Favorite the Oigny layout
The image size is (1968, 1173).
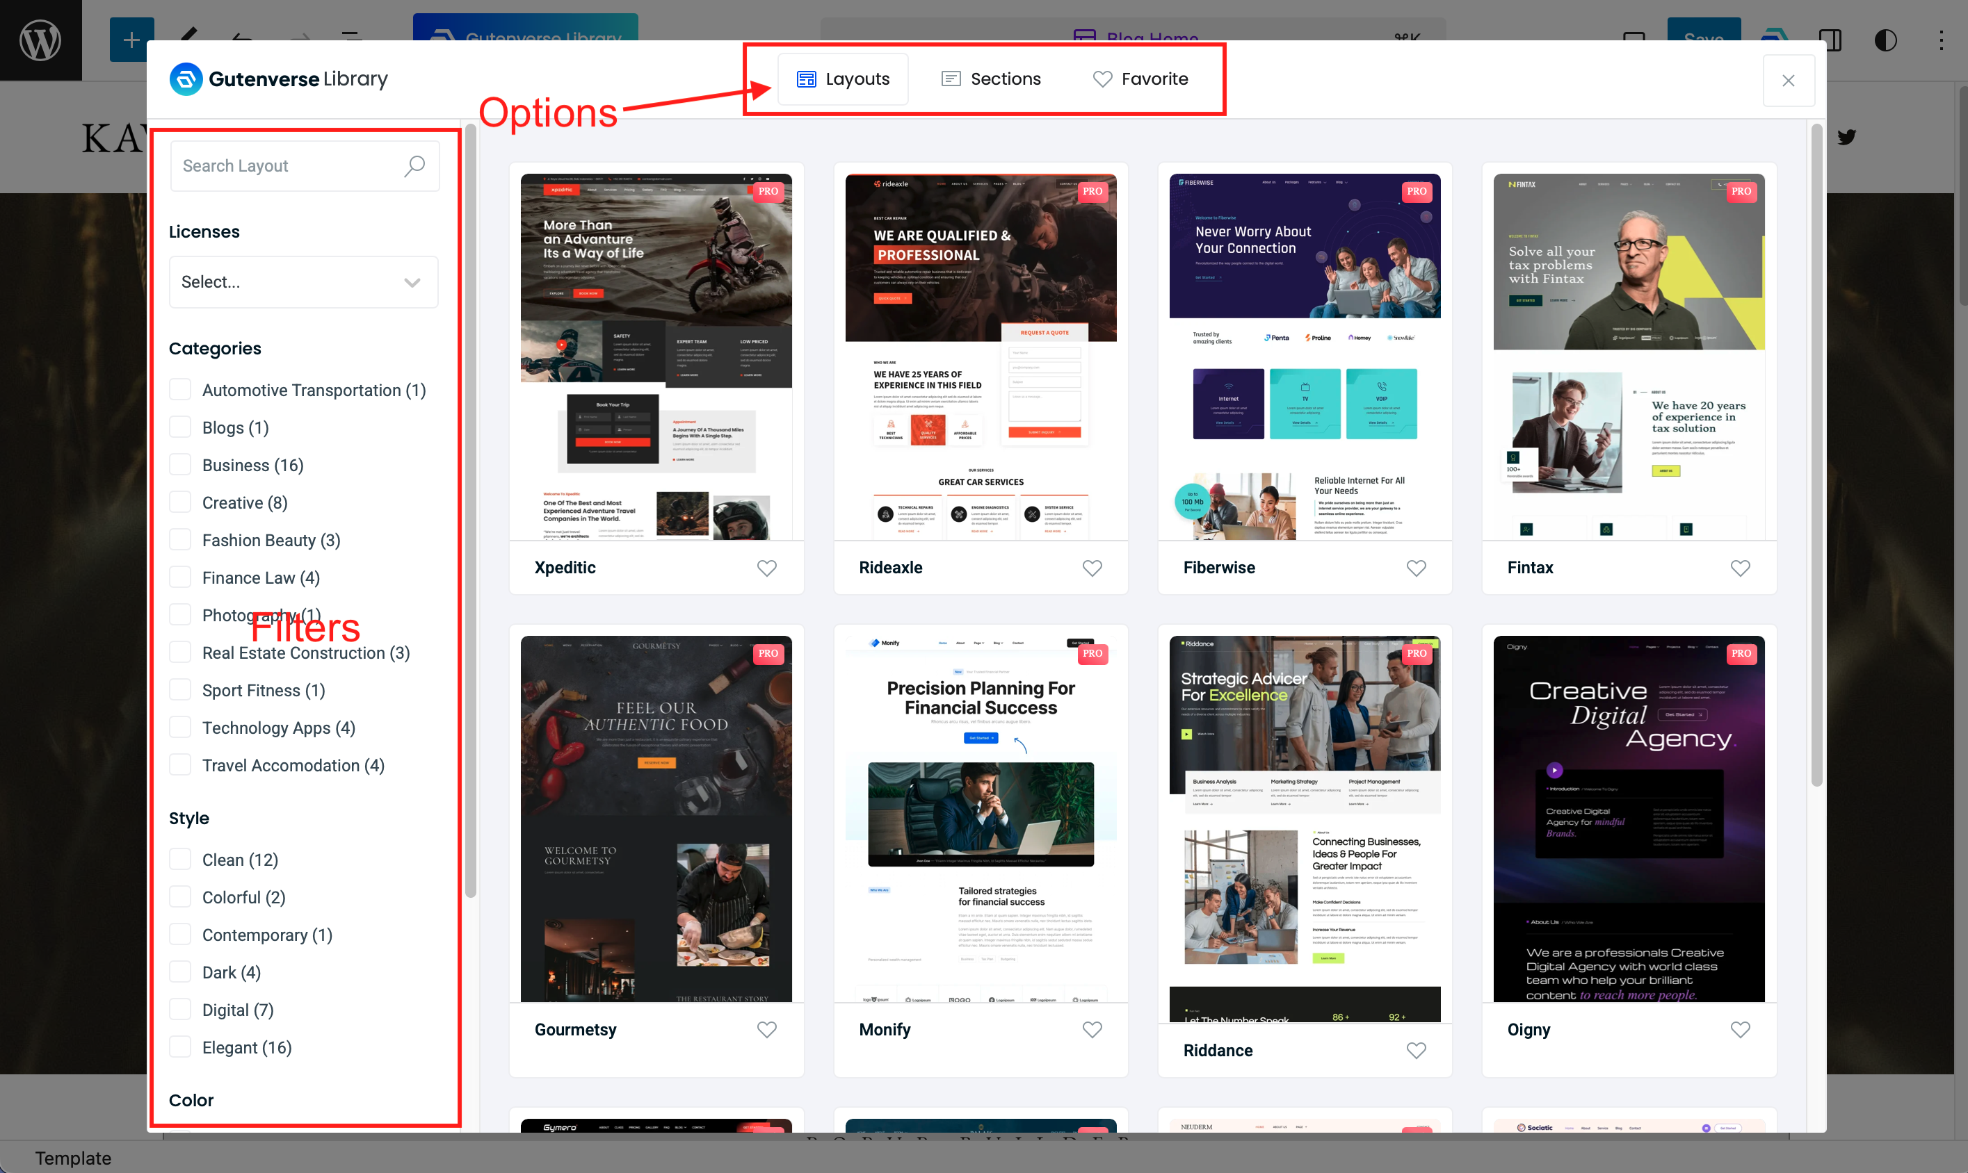point(1740,1029)
